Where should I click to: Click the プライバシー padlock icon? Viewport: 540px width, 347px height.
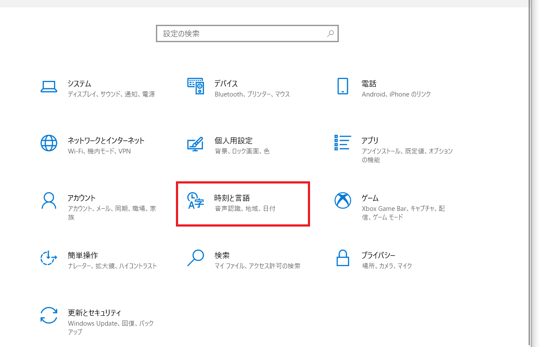[x=343, y=257]
